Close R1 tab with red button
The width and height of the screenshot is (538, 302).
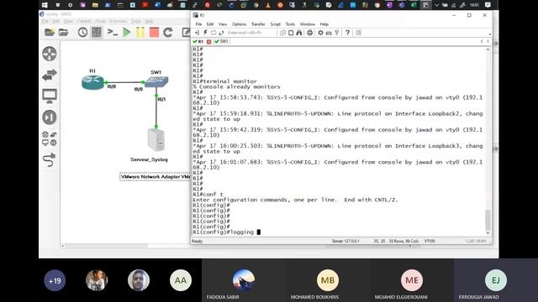[x=209, y=41]
